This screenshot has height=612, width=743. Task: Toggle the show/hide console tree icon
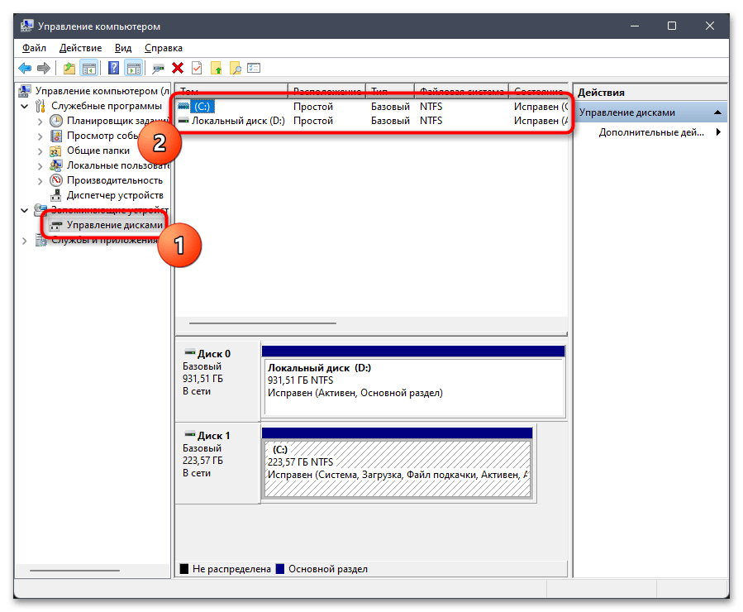click(x=89, y=69)
